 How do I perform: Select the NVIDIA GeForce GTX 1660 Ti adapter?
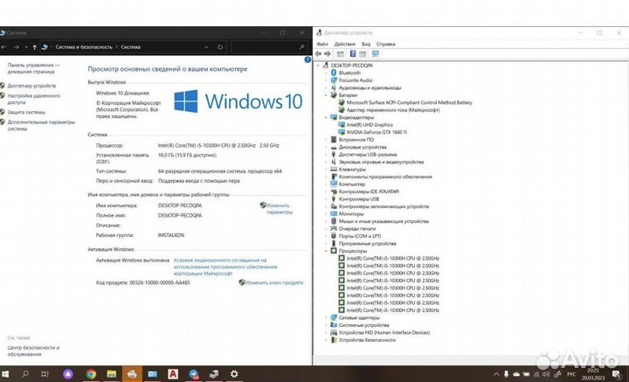(x=375, y=132)
